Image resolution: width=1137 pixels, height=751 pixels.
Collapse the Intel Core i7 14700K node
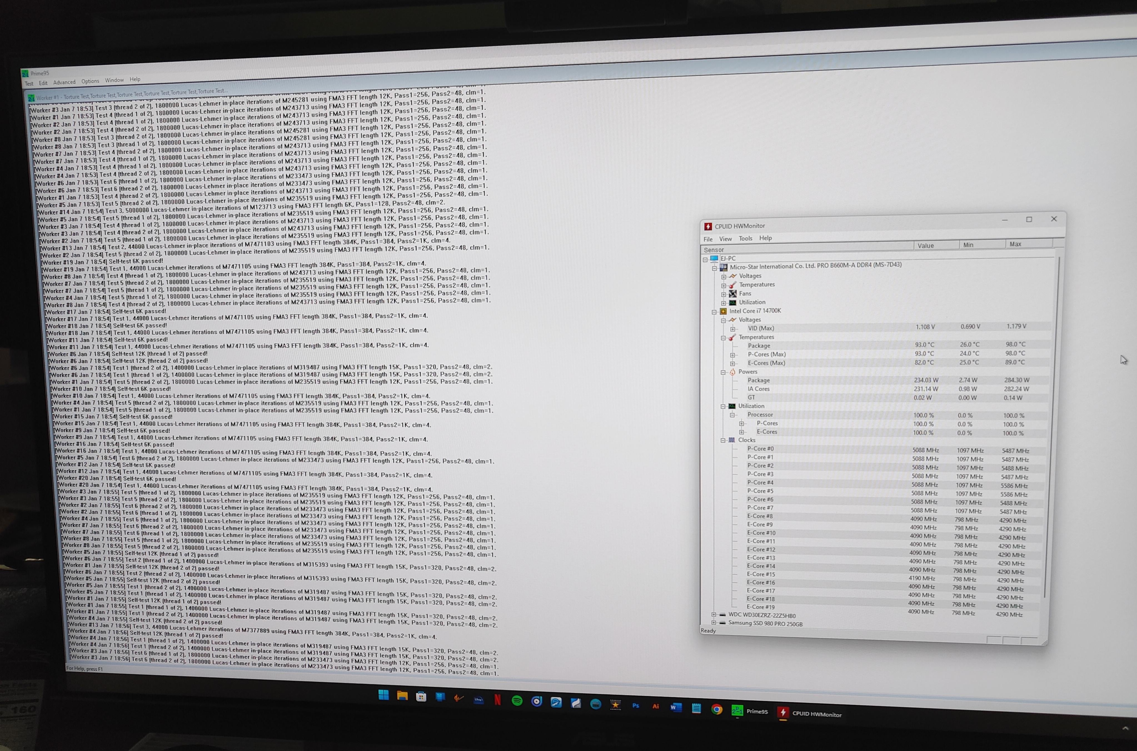pyautogui.click(x=714, y=312)
